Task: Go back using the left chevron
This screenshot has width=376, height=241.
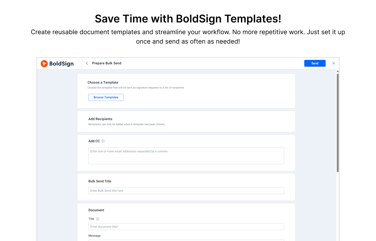Action: coord(87,63)
